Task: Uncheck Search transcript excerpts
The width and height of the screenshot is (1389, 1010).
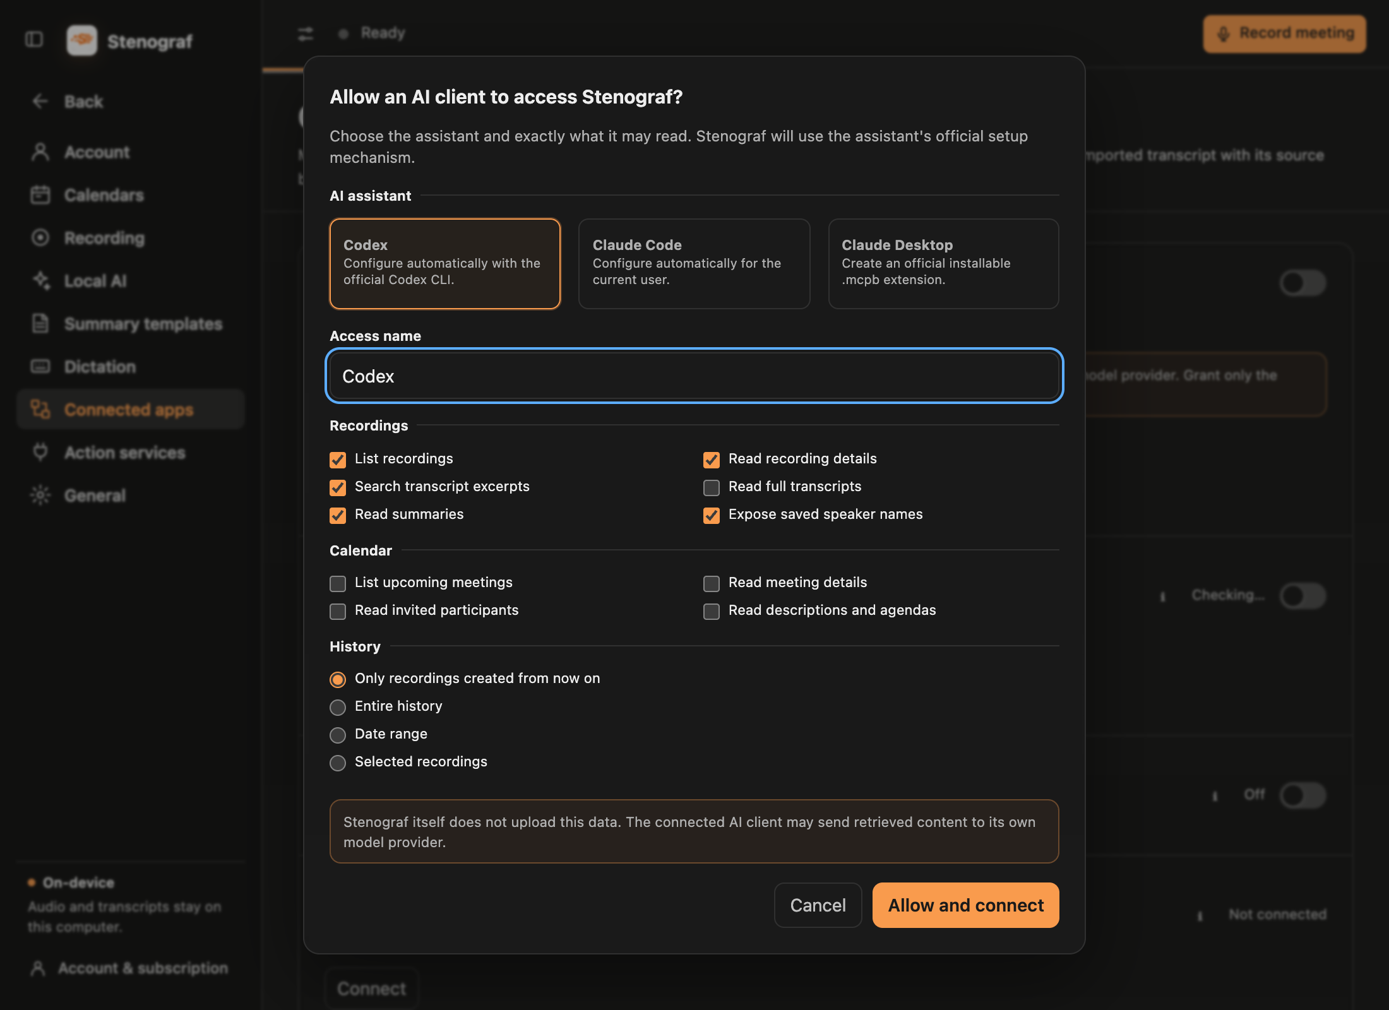Action: (x=338, y=487)
